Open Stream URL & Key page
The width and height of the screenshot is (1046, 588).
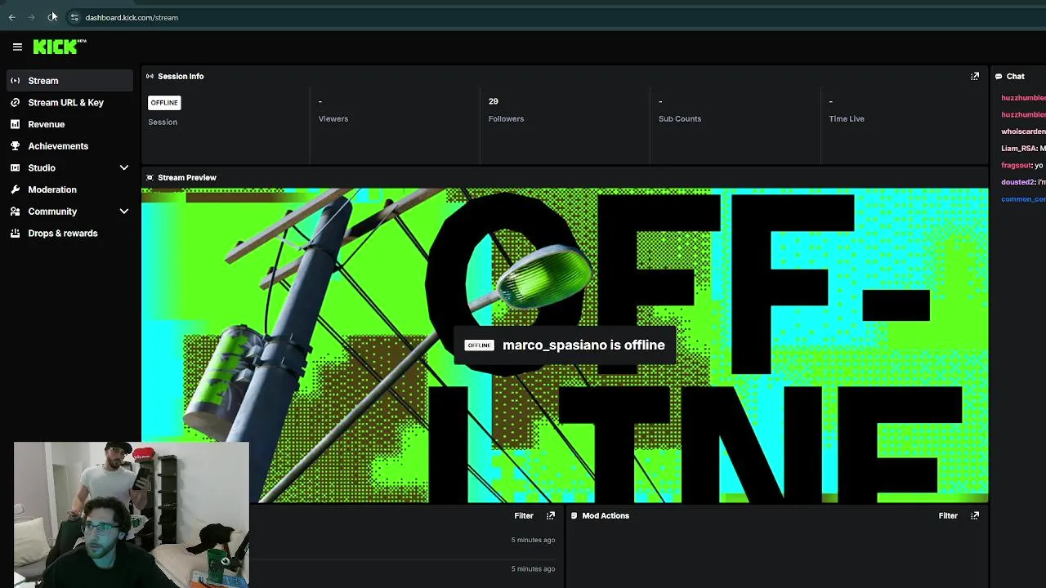point(69,102)
